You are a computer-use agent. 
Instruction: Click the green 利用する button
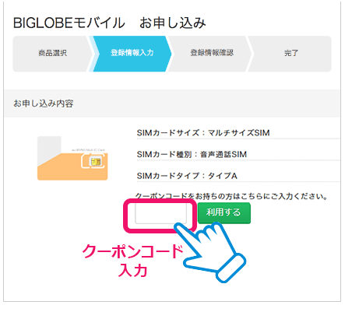pos(224,212)
